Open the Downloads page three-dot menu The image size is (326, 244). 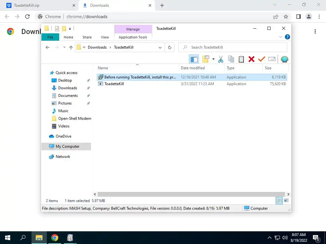click(x=315, y=31)
